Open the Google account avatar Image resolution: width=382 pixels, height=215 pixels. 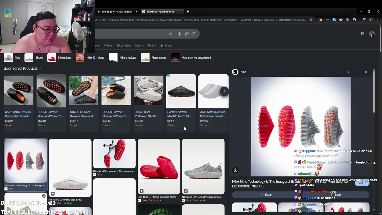click(372, 34)
